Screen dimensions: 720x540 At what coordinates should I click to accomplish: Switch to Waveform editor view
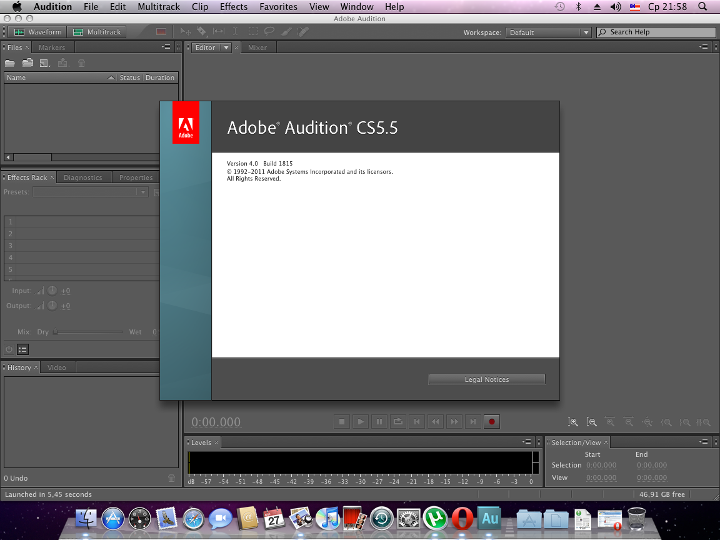pos(38,32)
